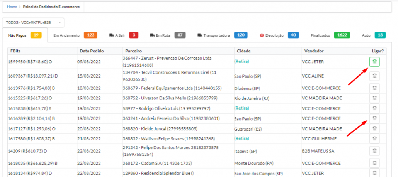Click phone icon for Rodrigo Oliveira Luis

coord(374,108)
